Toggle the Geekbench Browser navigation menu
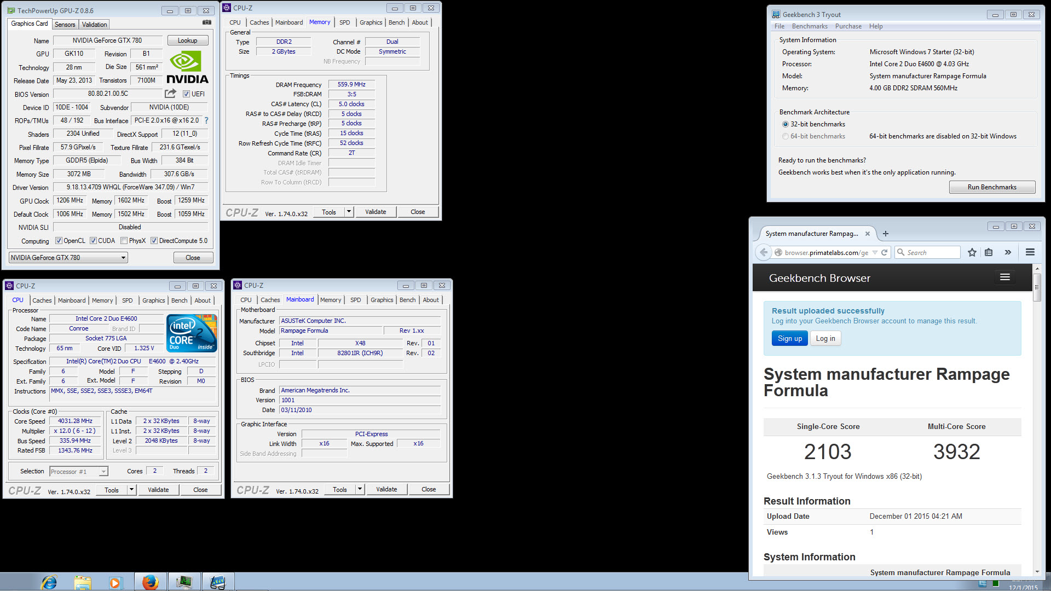This screenshot has height=591, width=1051. 1005,277
